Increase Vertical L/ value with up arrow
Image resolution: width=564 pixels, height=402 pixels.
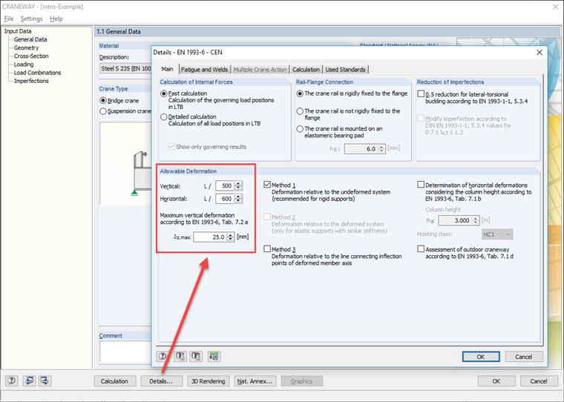click(x=238, y=183)
